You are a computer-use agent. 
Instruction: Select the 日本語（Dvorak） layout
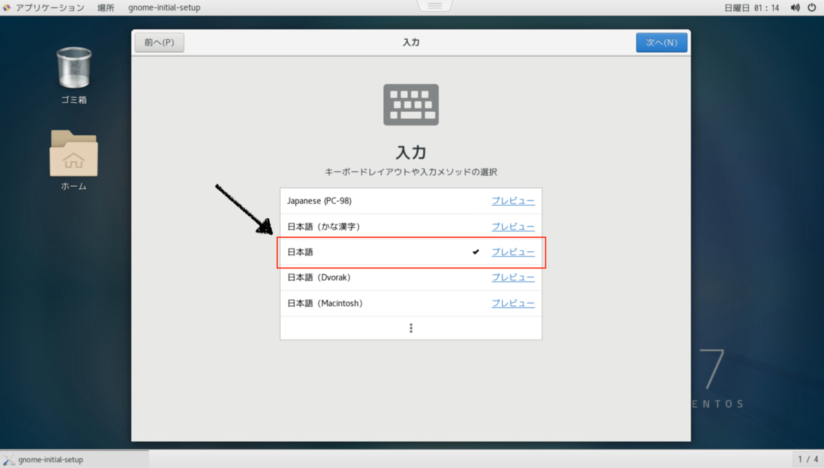pyautogui.click(x=411, y=277)
